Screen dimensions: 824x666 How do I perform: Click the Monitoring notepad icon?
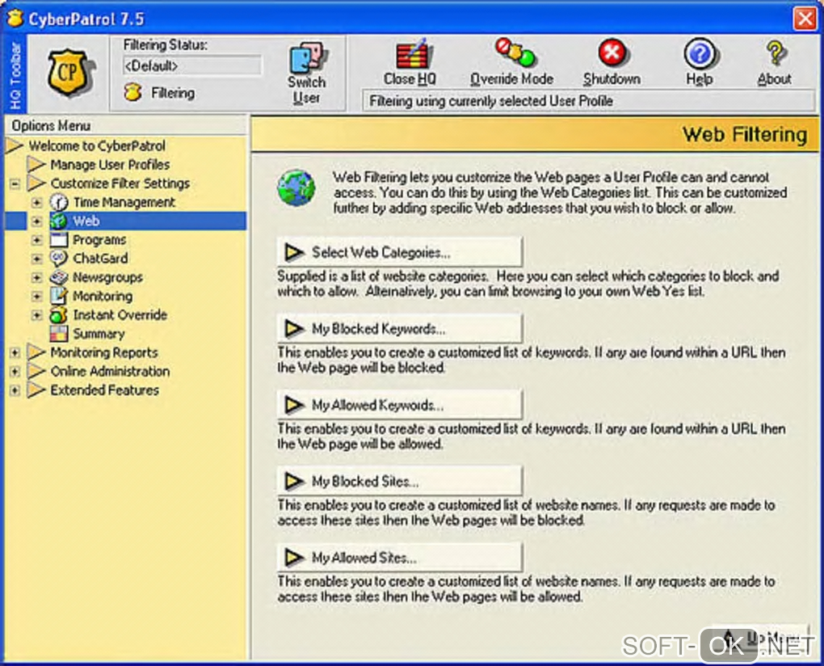pos(59,296)
